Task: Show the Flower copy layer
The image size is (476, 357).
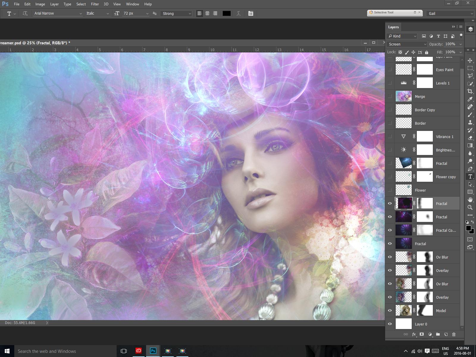Action: pyautogui.click(x=390, y=176)
